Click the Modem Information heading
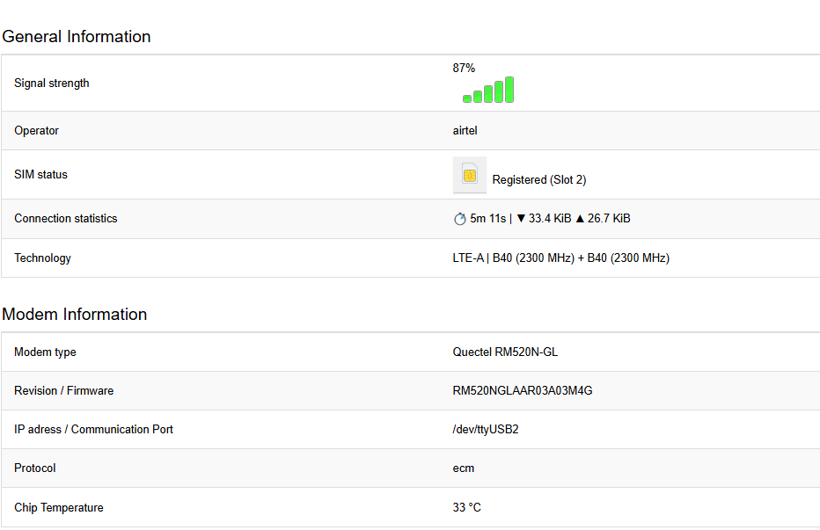820x530 pixels. (x=75, y=315)
